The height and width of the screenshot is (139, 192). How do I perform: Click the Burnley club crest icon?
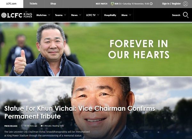click(112, 4)
